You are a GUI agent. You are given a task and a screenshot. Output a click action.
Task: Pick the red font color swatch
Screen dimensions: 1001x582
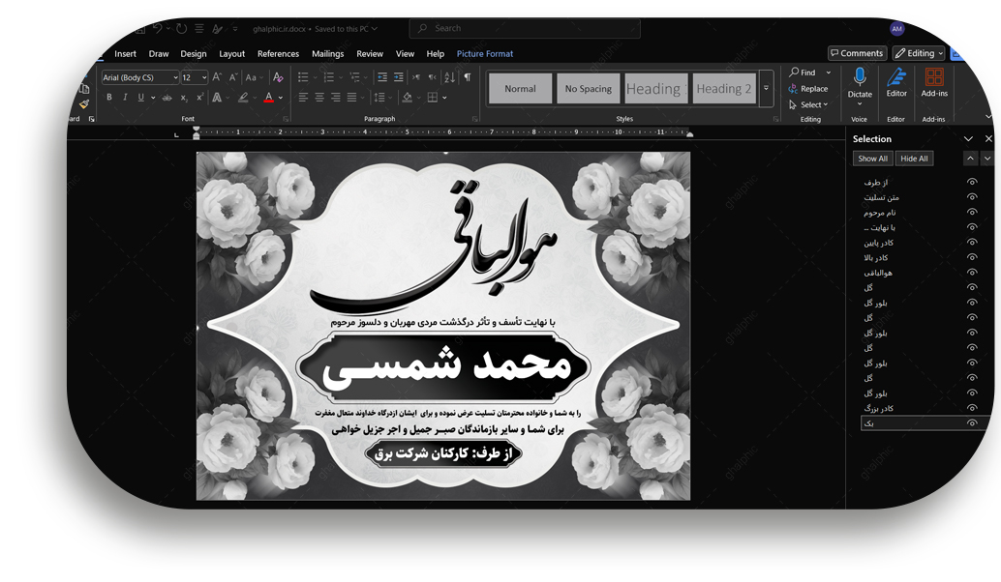pyautogui.click(x=269, y=98)
